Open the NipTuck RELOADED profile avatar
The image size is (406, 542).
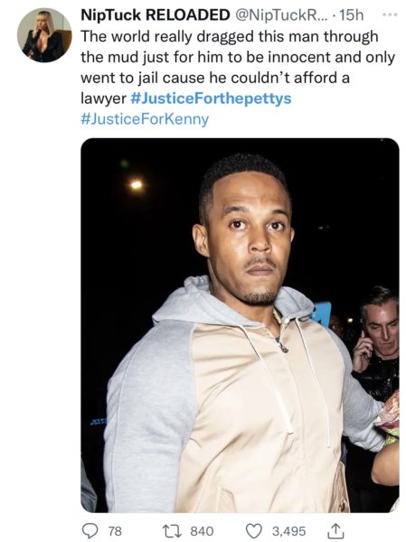coord(44,35)
